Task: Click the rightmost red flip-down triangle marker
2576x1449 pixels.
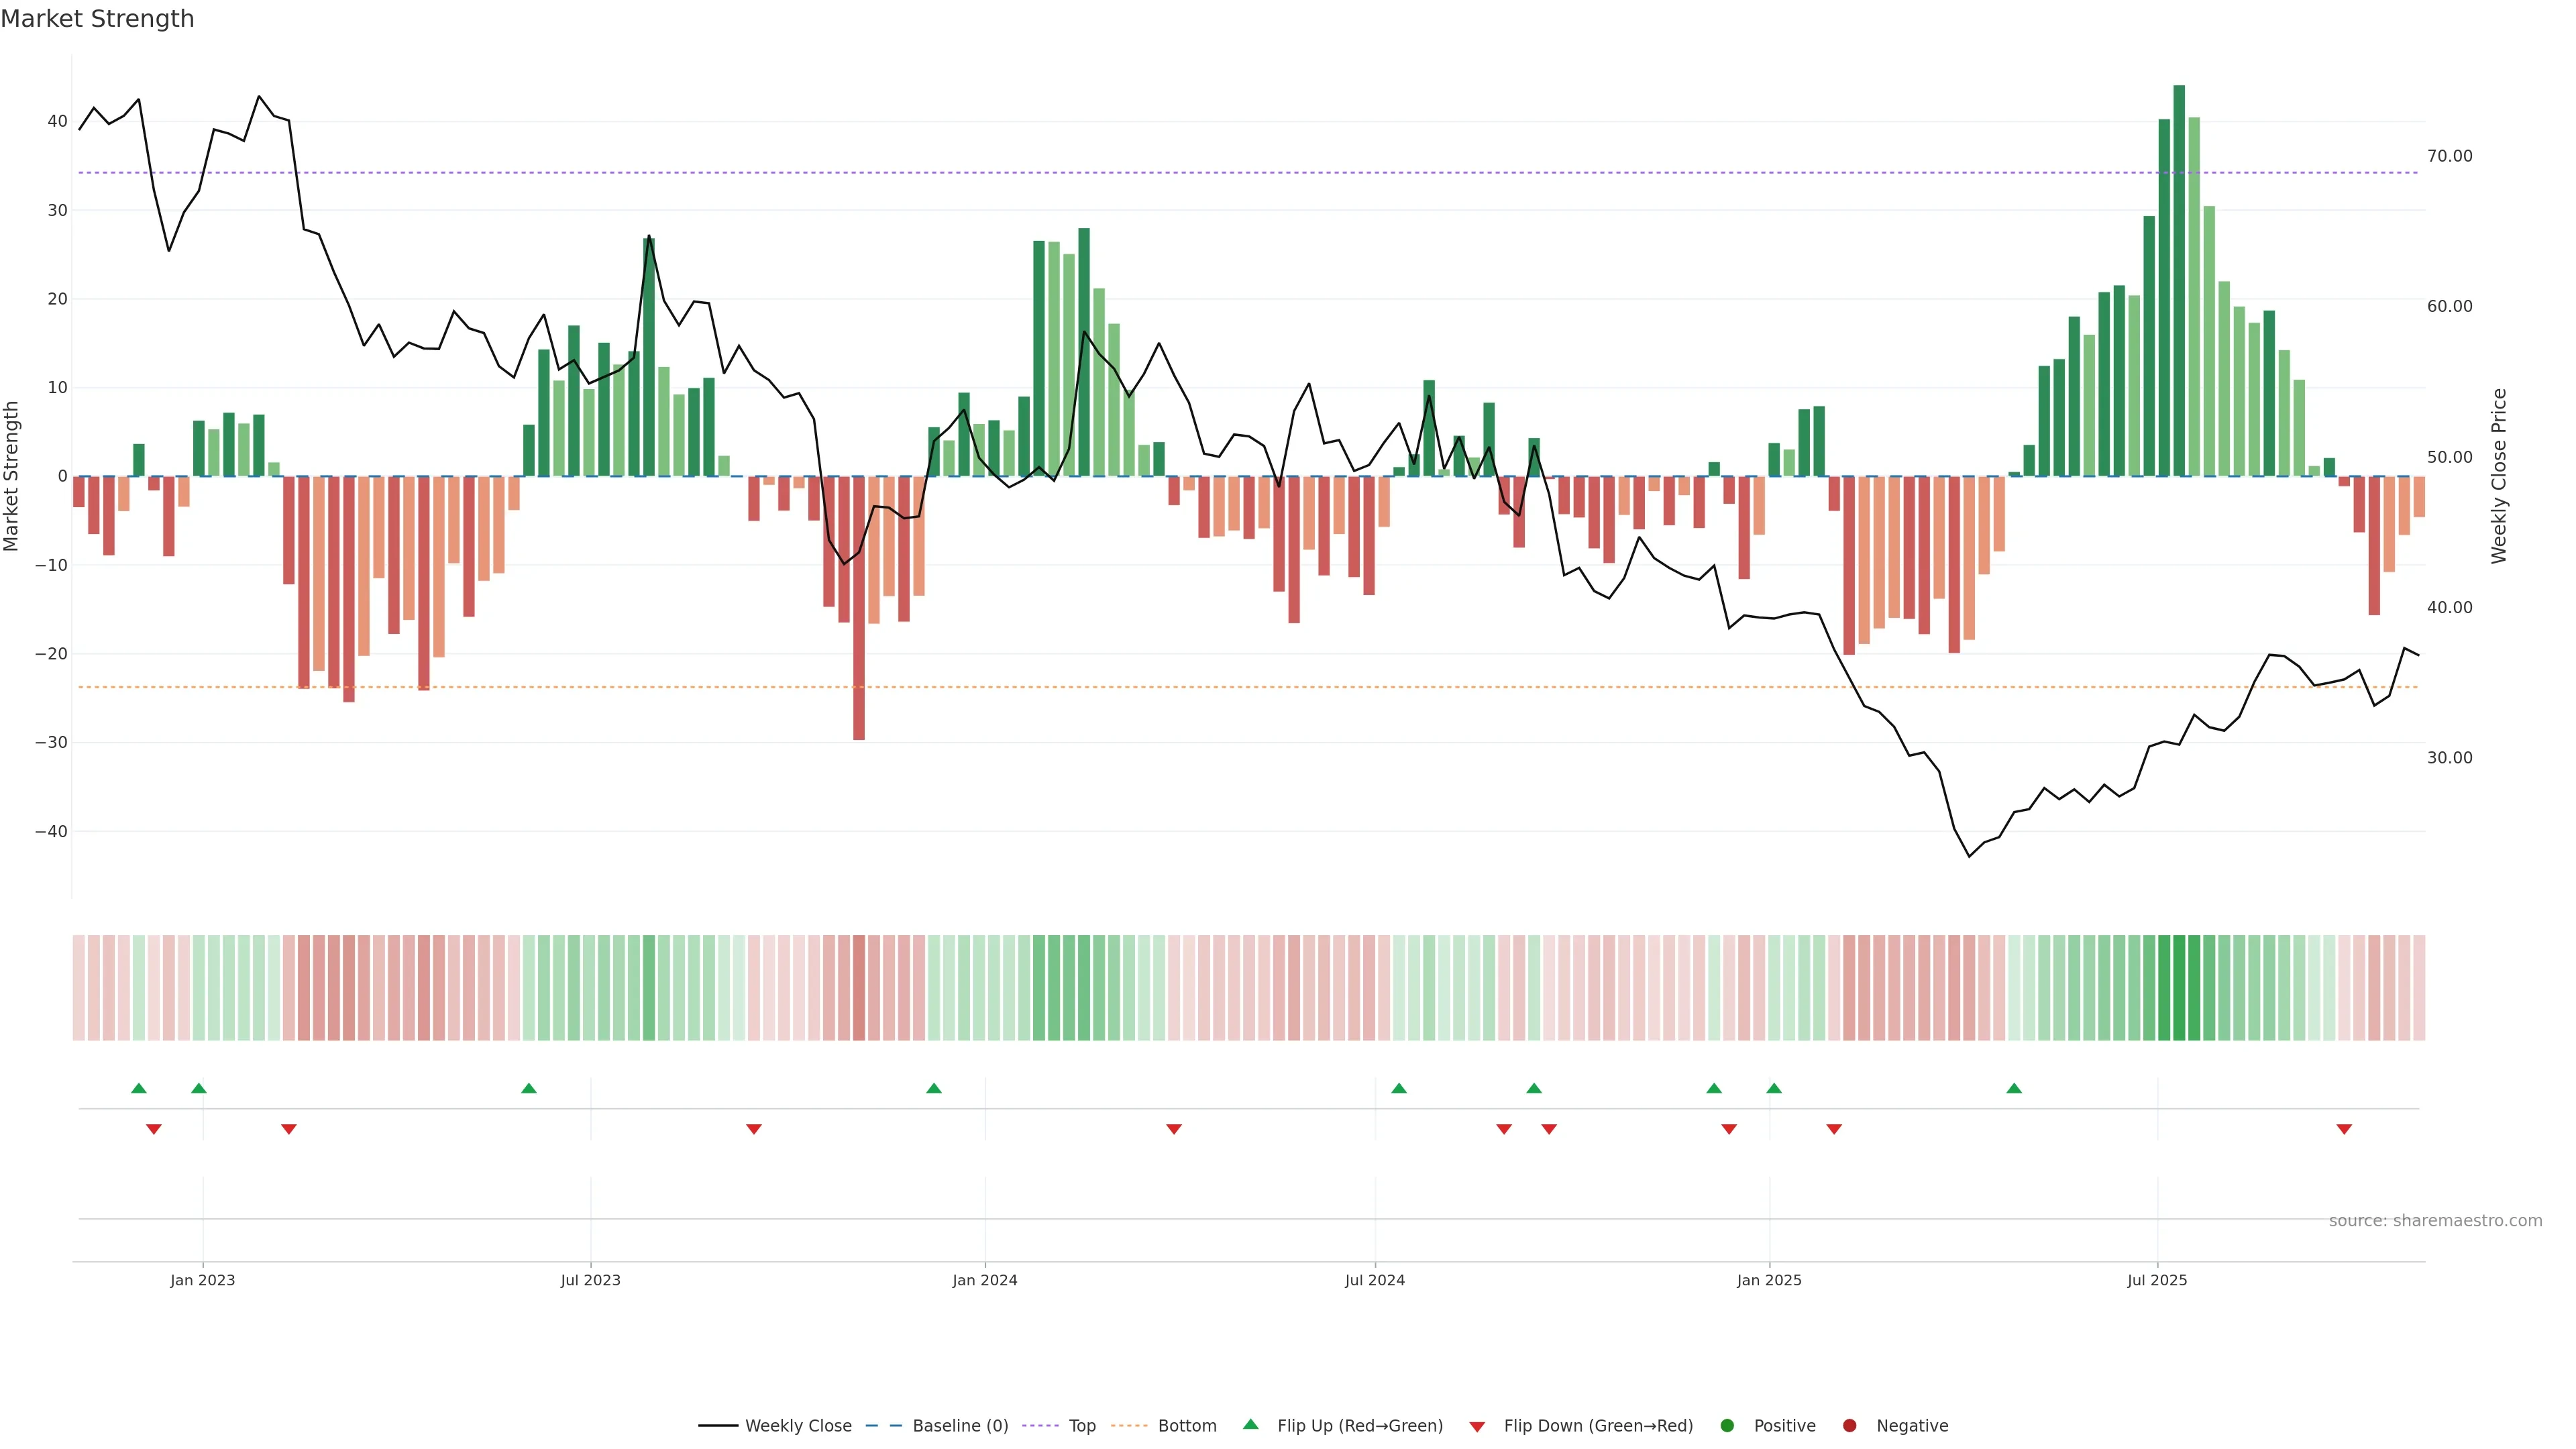Action: pos(2344,1129)
